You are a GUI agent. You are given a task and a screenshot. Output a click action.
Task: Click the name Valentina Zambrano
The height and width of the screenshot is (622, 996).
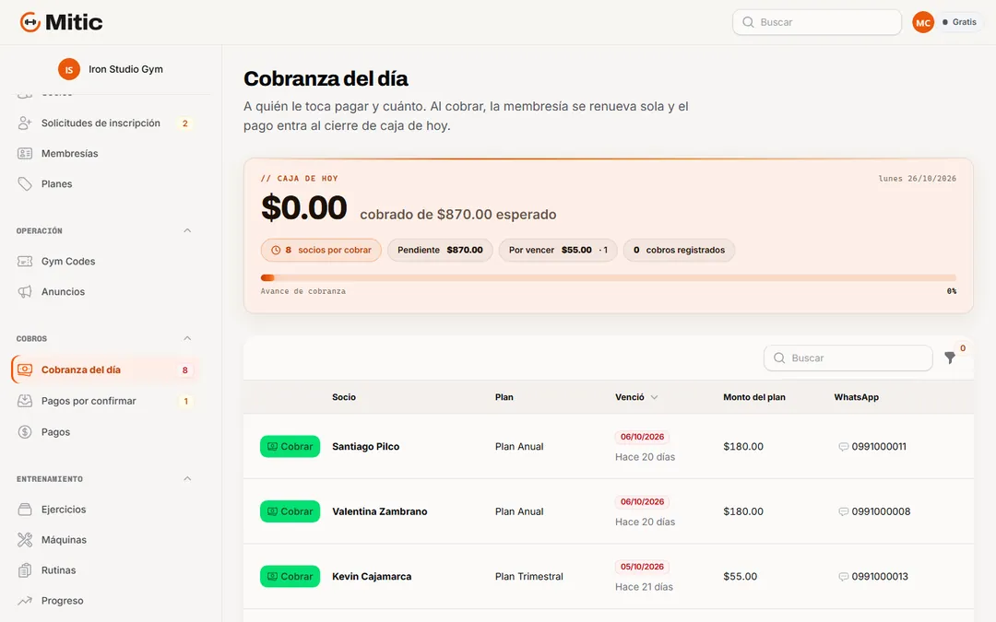pos(380,511)
